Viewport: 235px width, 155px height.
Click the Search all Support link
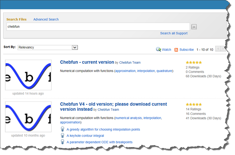[174, 33]
